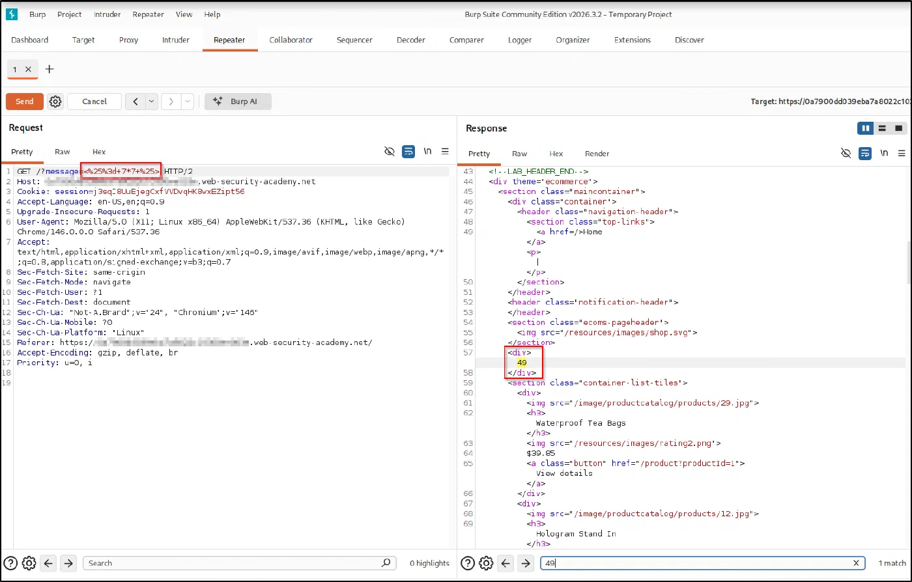Viewport: 912px width, 582px height.
Task: Open the Project menu
Action: click(70, 14)
